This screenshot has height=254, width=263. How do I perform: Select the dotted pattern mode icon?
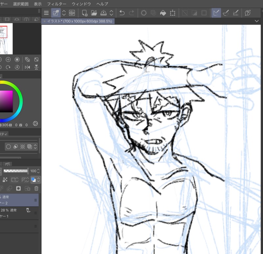click(22, 146)
